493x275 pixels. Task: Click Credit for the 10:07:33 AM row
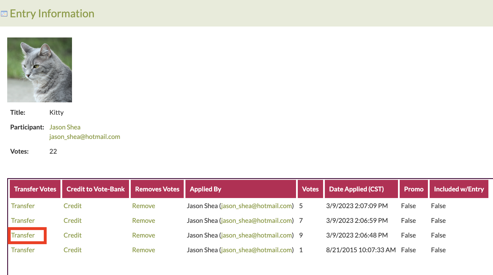tap(73, 250)
